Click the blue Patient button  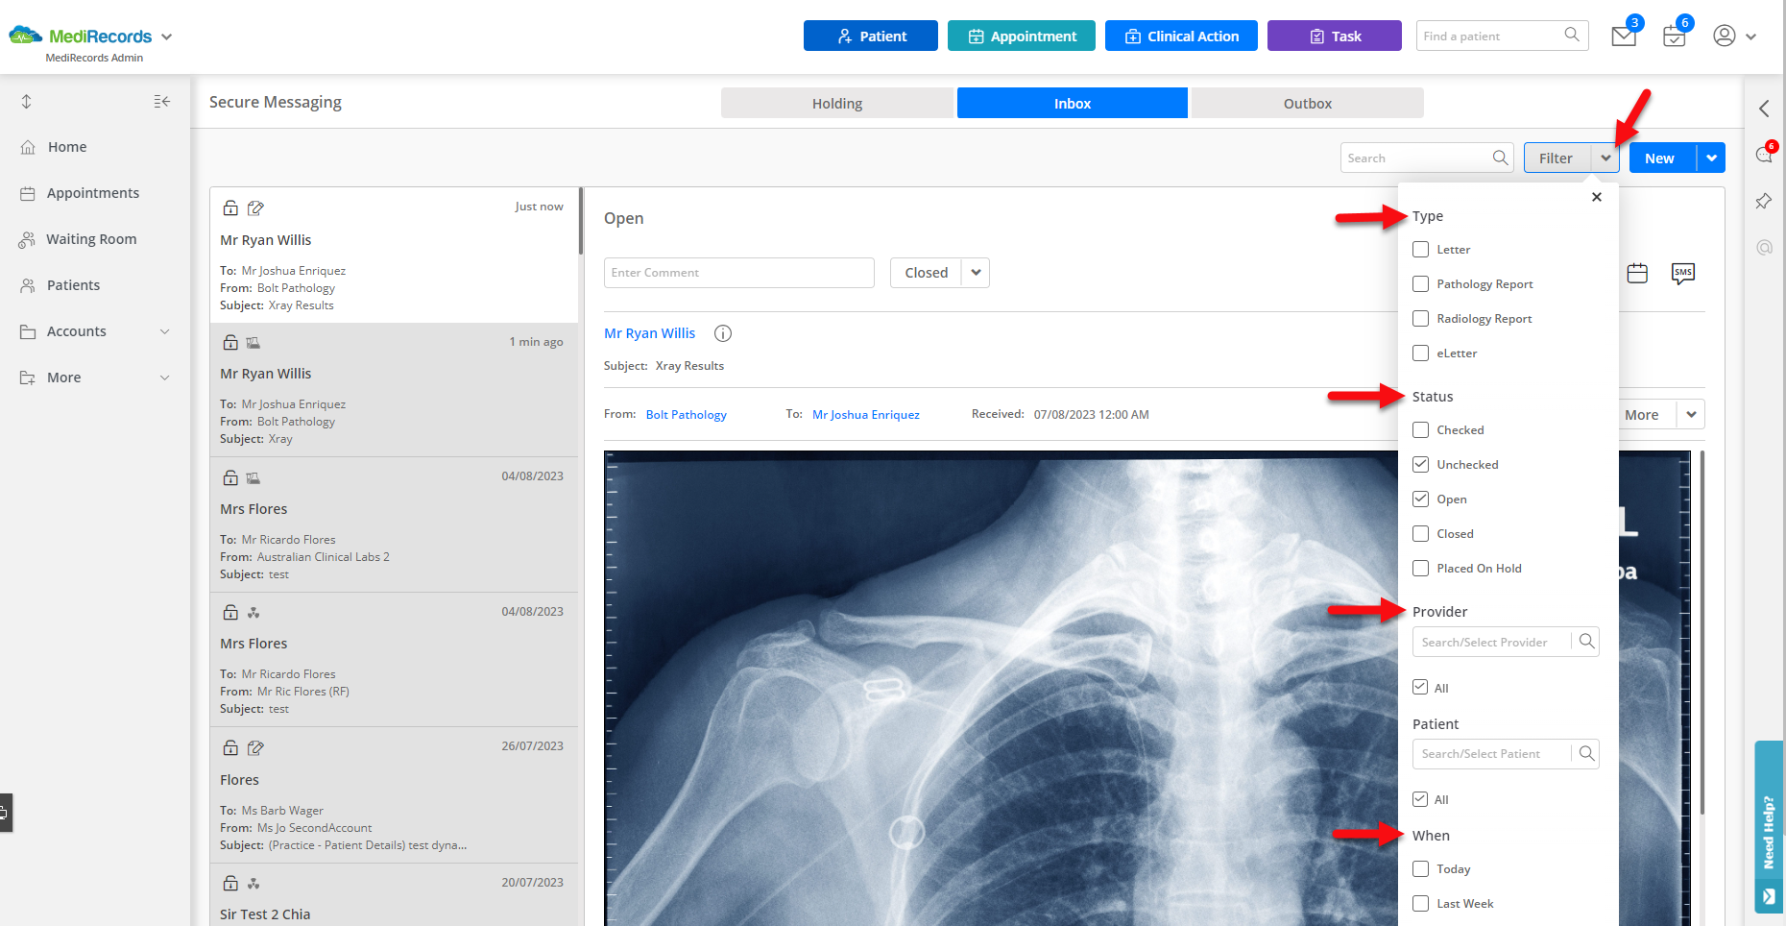(x=871, y=36)
